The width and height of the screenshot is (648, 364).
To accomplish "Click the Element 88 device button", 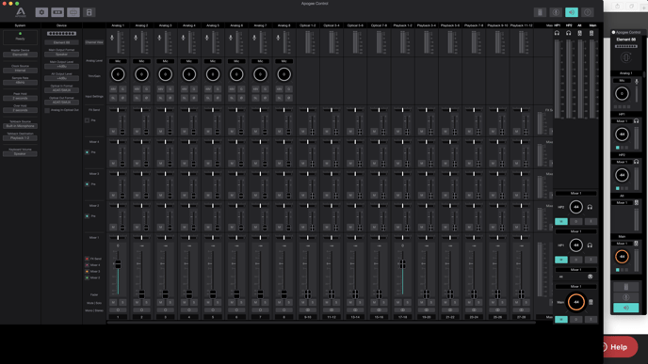I will click(x=61, y=42).
